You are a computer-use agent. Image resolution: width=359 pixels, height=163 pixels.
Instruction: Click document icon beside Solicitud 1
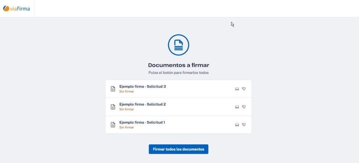(x=113, y=124)
